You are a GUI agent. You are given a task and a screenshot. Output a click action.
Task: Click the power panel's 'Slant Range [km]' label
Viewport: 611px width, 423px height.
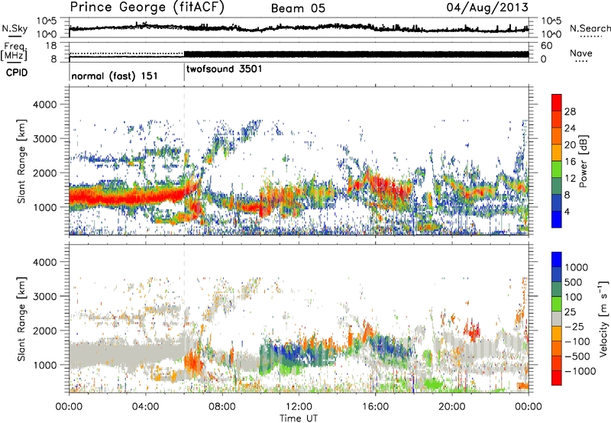21,161
